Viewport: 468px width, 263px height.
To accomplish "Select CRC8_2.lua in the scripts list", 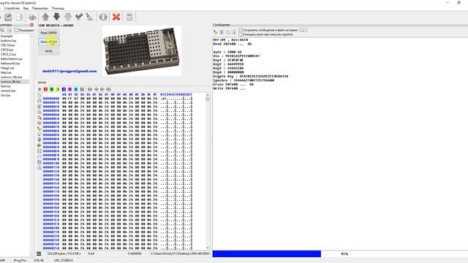I will [x=8, y=54].
